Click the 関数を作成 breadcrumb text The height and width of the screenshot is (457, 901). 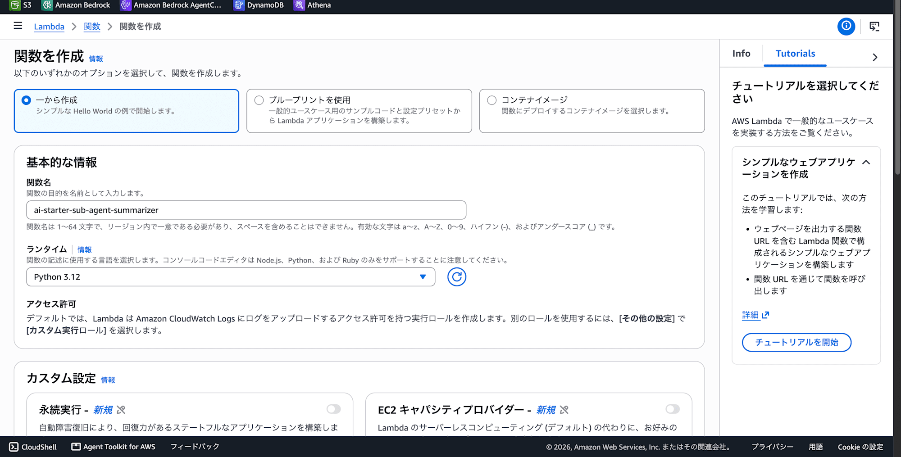[140, 27]
